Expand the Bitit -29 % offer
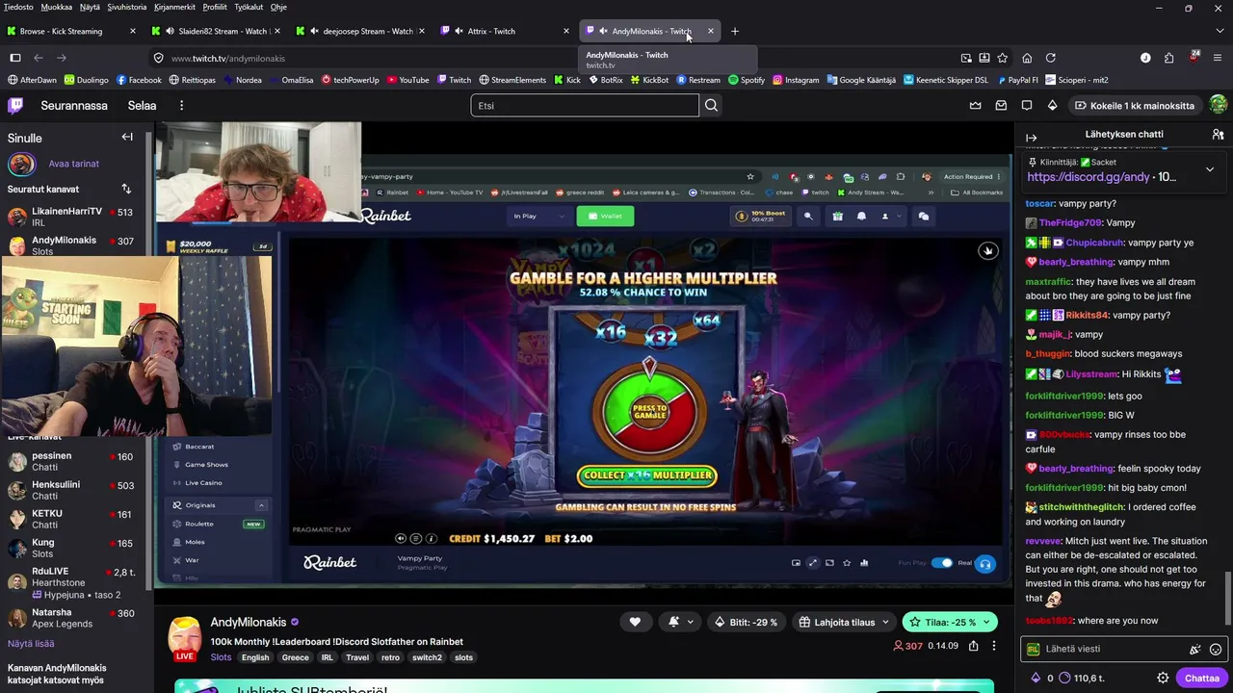Image resolution: width=1233 pixels, height=693 pixels. pos(746,622)
